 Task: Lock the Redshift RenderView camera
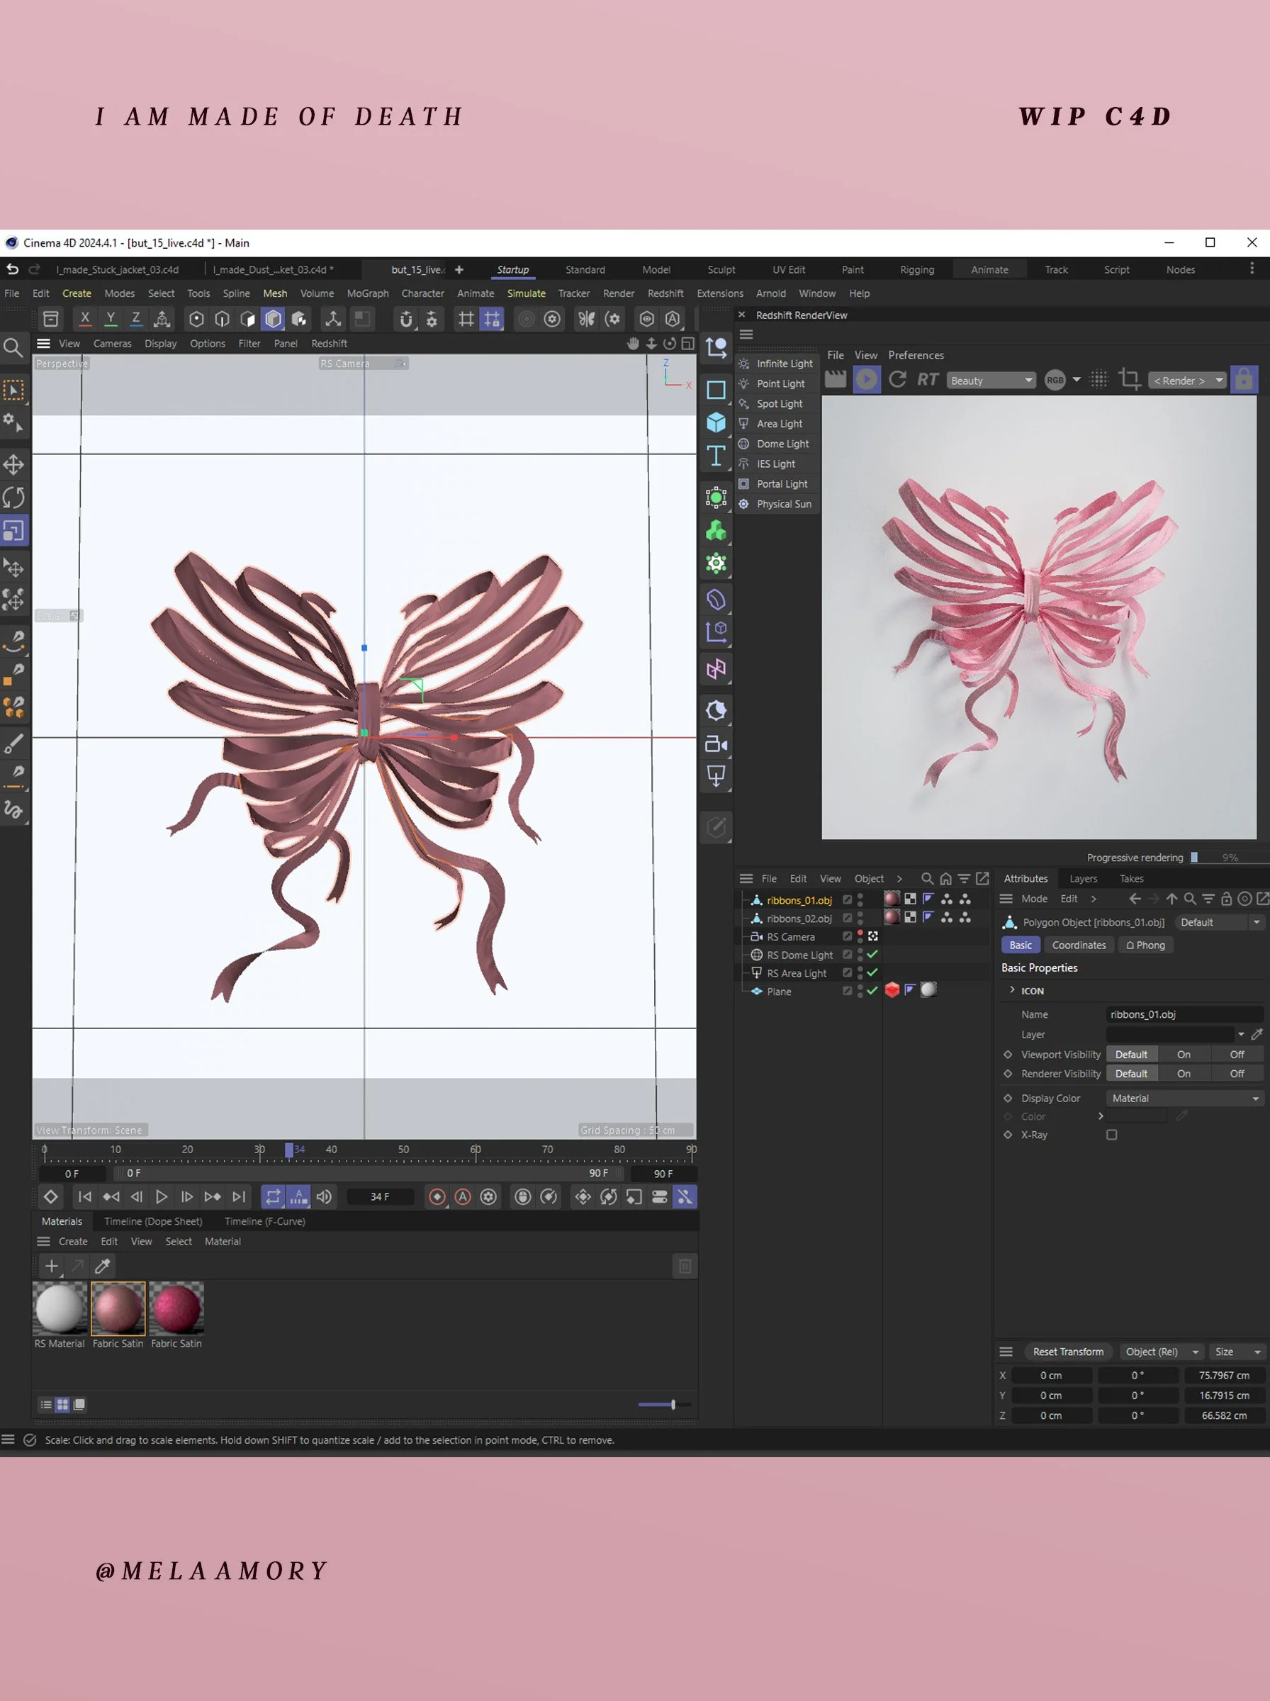(x=1243, y=380)
